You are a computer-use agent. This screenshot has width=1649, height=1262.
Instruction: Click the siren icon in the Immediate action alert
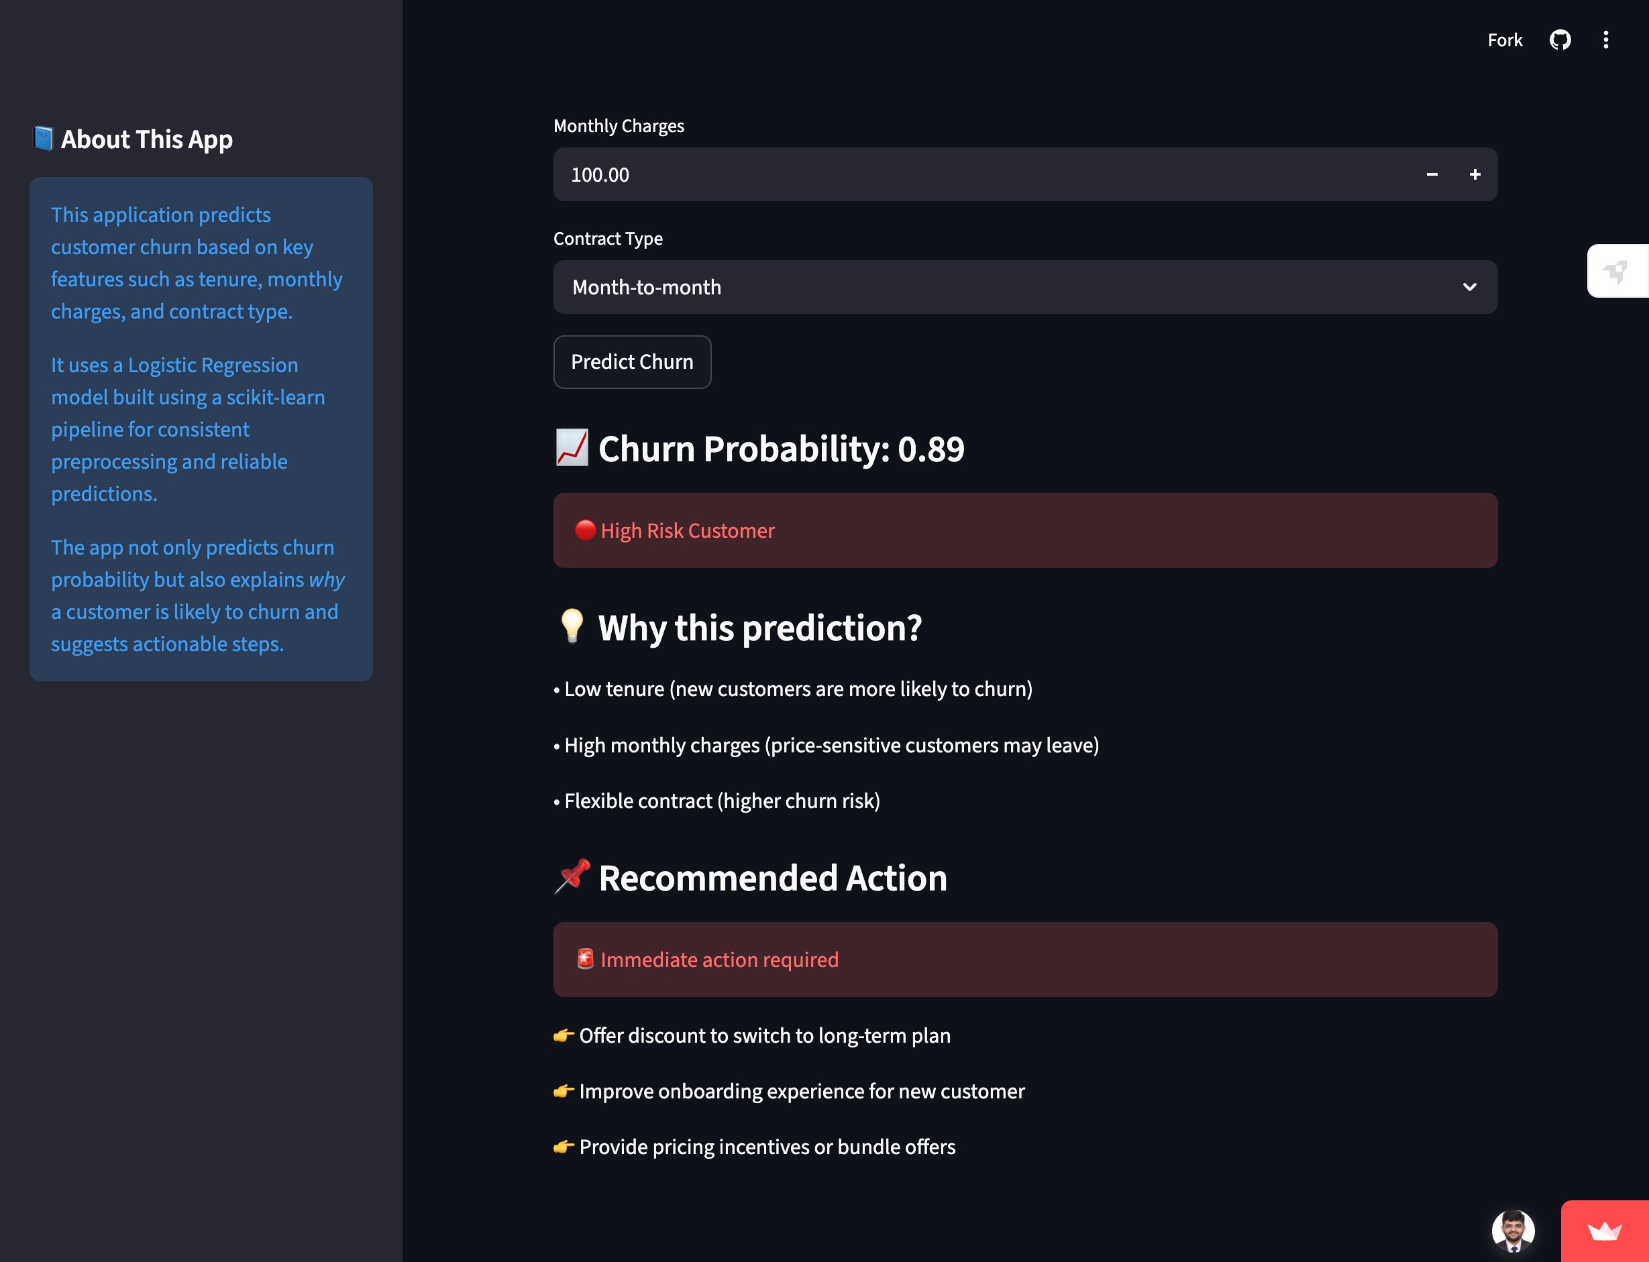(x=585, y=960)
